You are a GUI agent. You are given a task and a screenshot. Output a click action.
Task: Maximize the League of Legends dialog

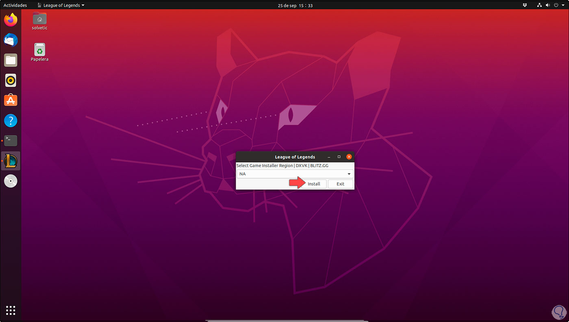click(339, 157)
